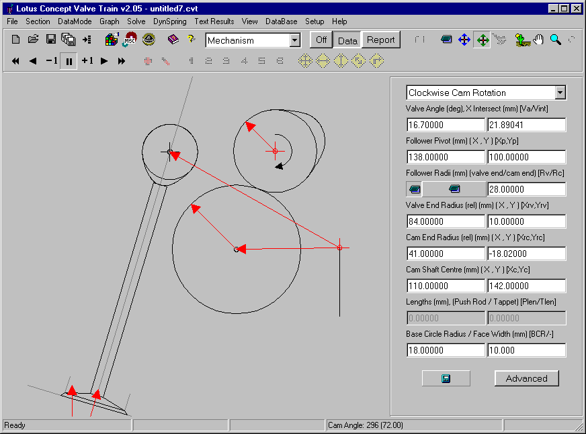Image resolution: width=586 pixels, height=434 pixels.
Task: Open the Text Results menu
Action: pos(214,21)
